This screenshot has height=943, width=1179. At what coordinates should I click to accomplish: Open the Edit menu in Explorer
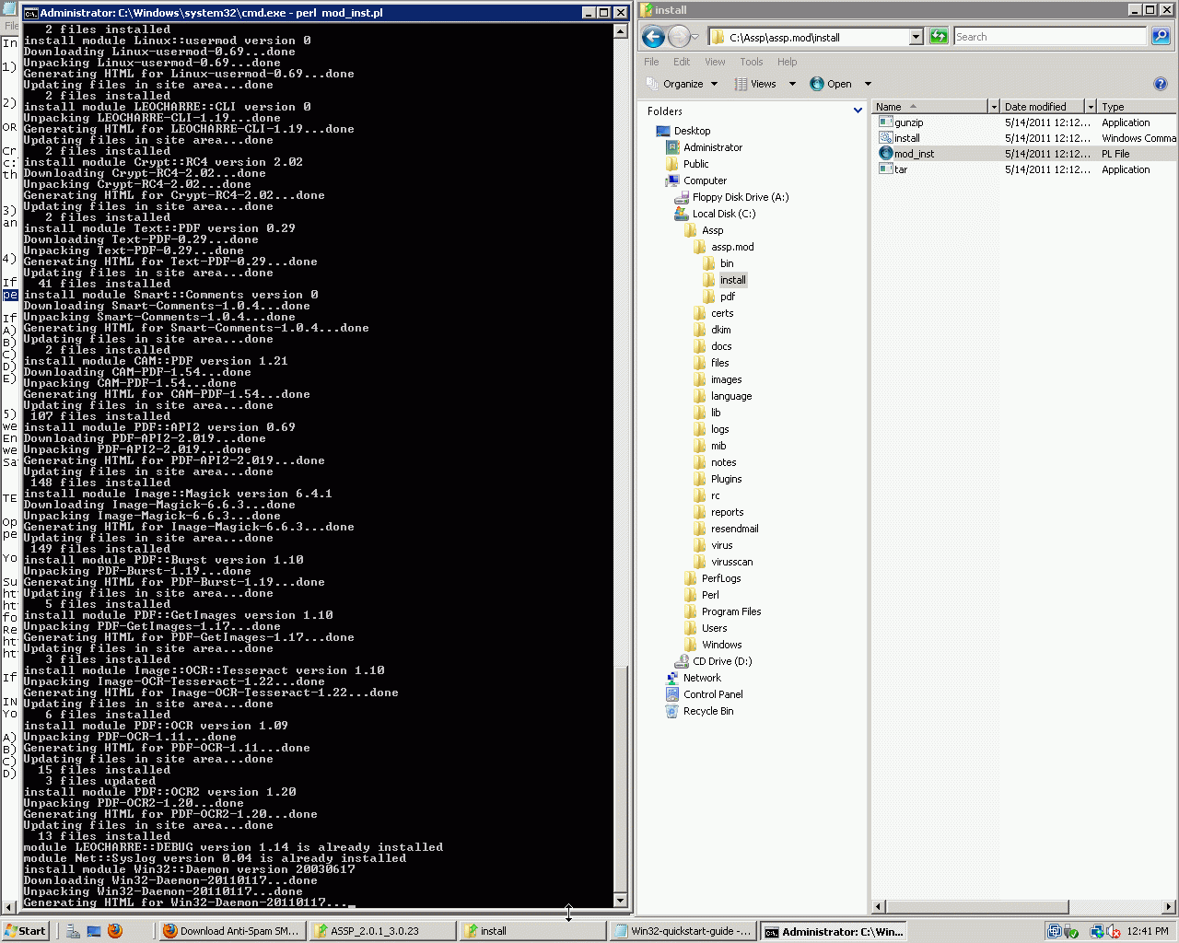(682, 62)
